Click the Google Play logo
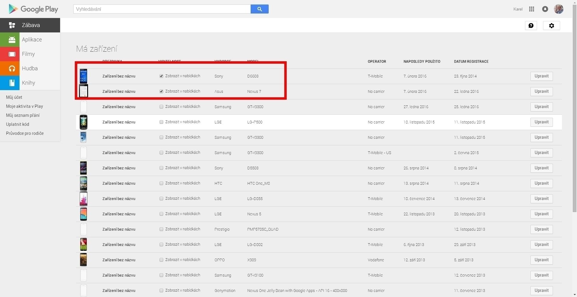Image resolution: width=577 pixels, height=297 pixels. (33, 9)
